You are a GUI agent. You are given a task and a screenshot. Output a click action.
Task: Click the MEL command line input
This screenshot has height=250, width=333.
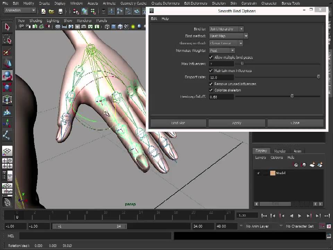tap(95, 236)
